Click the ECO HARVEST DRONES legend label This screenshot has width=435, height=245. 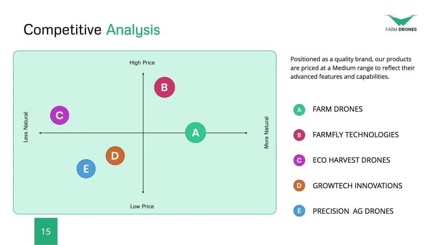(x=351, y=160)
